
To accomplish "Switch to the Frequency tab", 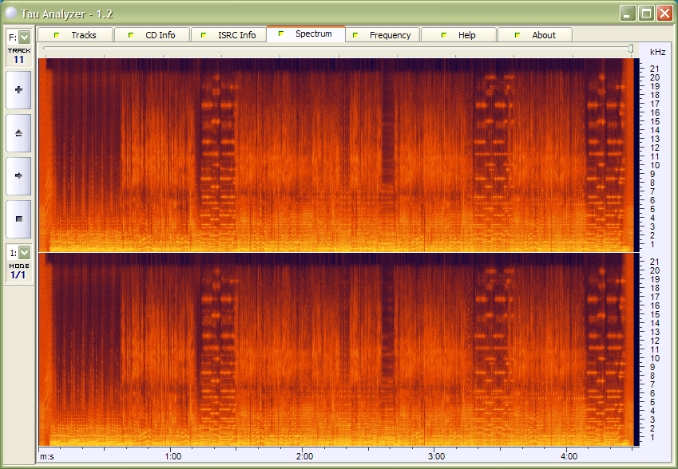I will click(383, 35).
